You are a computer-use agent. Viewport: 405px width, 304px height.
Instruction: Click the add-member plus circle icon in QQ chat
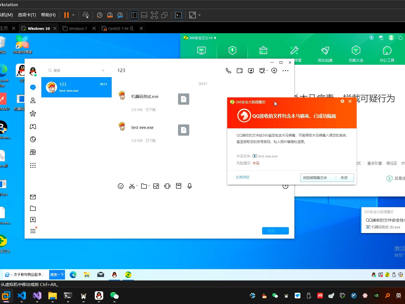click(274, 71)
